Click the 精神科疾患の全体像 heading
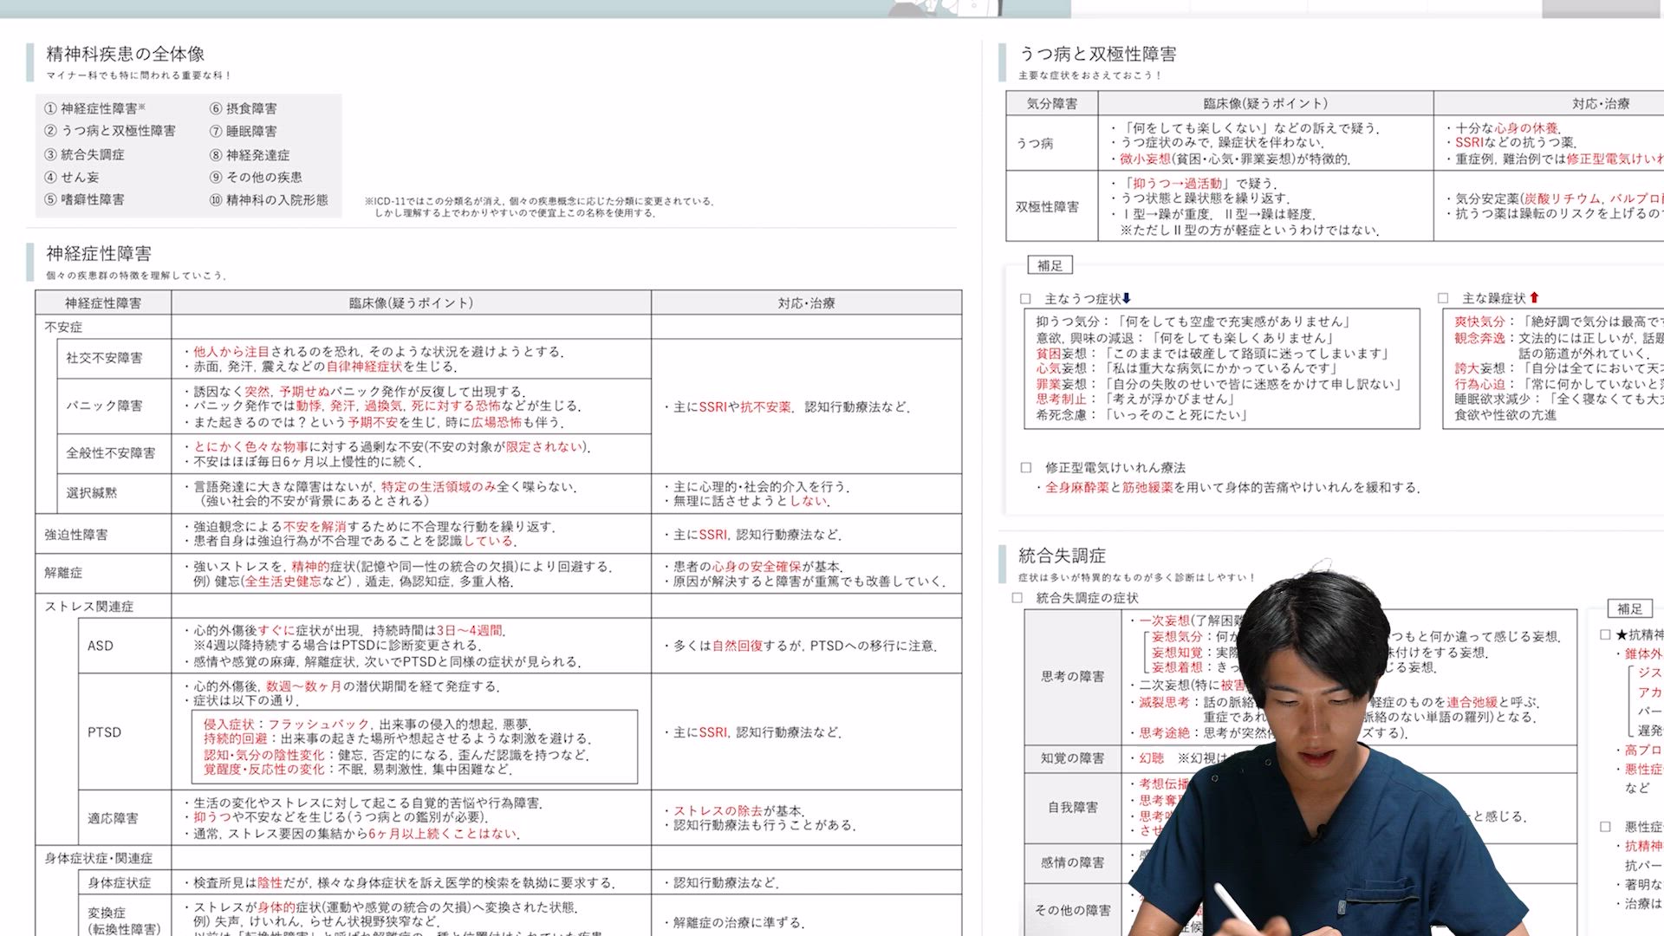This screenshot has width=1664, height=936. click(x=126, y=54)
